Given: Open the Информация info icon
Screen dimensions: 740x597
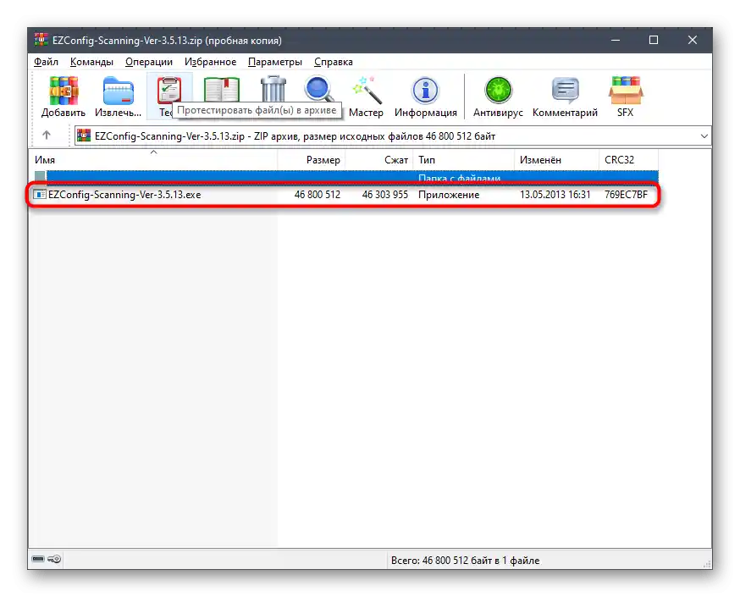Looking at the screenshot, I should coord(426,90).
